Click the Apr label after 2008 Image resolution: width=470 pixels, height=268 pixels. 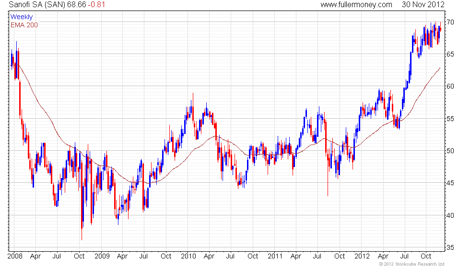(x=35, y=257)
